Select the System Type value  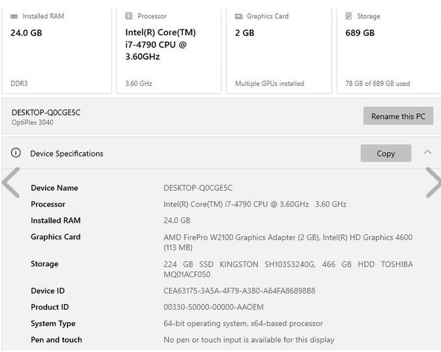click(x=243, y=323)
